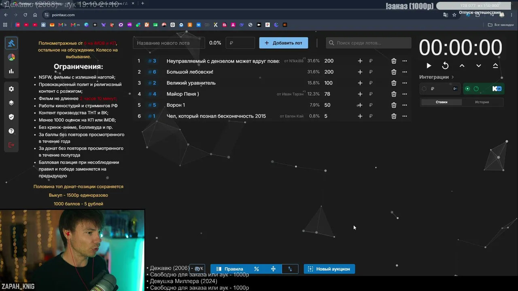
Task: Focus the 'Название нового лота' input field
Action: click(169, 43)
